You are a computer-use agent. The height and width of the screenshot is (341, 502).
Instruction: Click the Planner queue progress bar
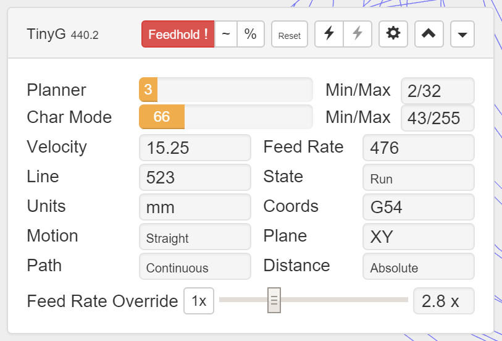point(225,90)
